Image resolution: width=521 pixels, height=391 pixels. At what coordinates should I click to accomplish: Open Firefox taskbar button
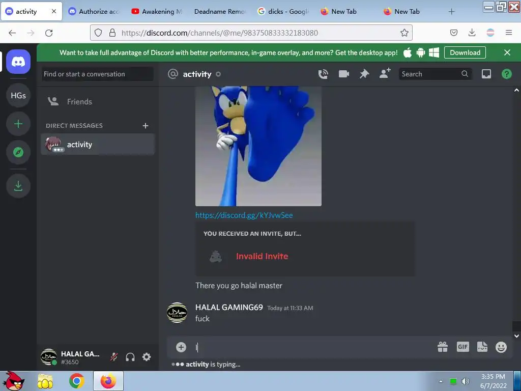[108, 381]
